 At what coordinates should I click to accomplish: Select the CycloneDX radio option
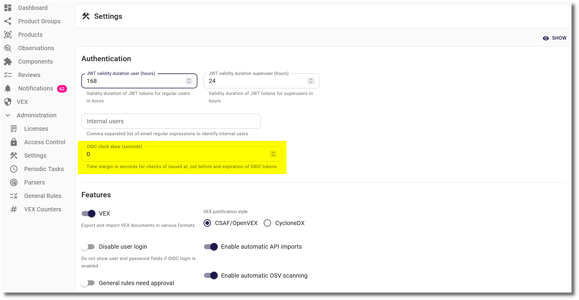point(267,223)
